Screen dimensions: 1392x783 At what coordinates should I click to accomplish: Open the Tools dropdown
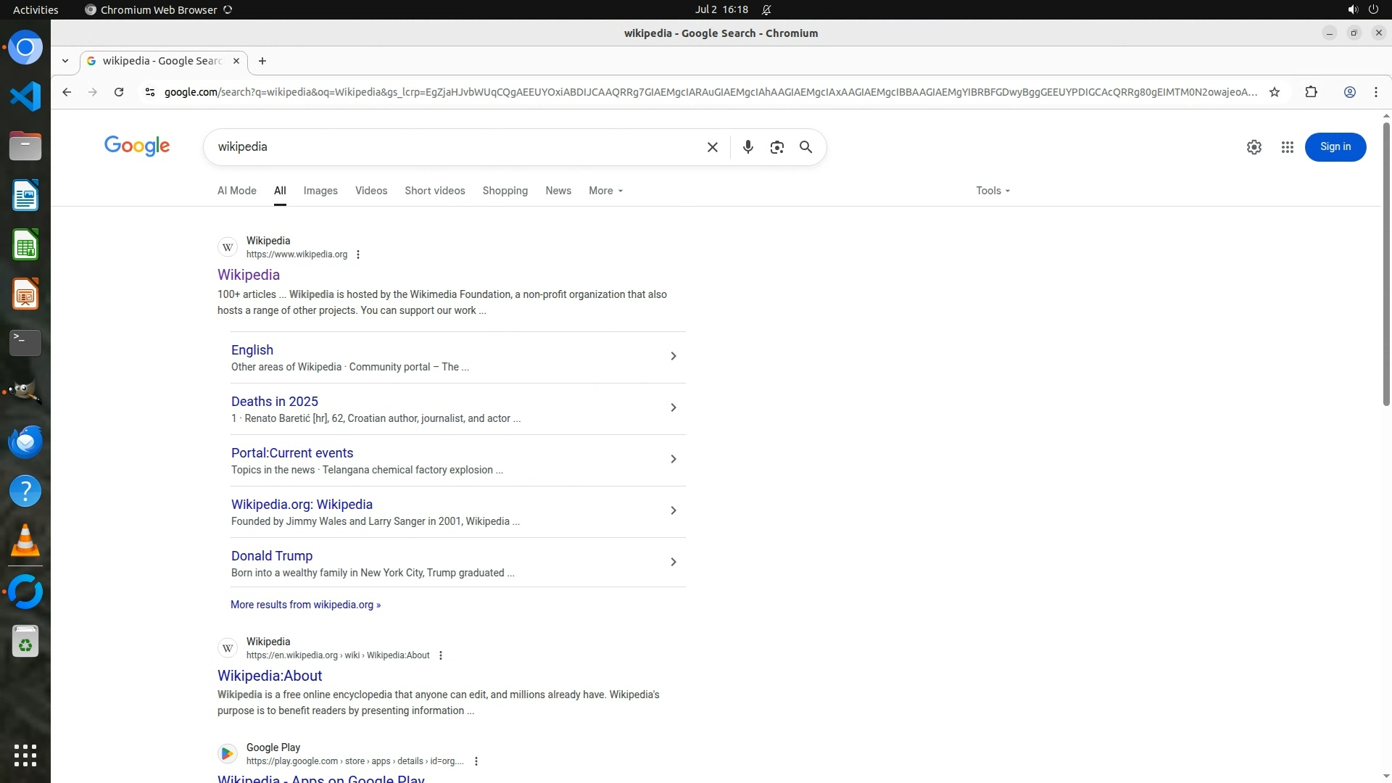[992, 191]
